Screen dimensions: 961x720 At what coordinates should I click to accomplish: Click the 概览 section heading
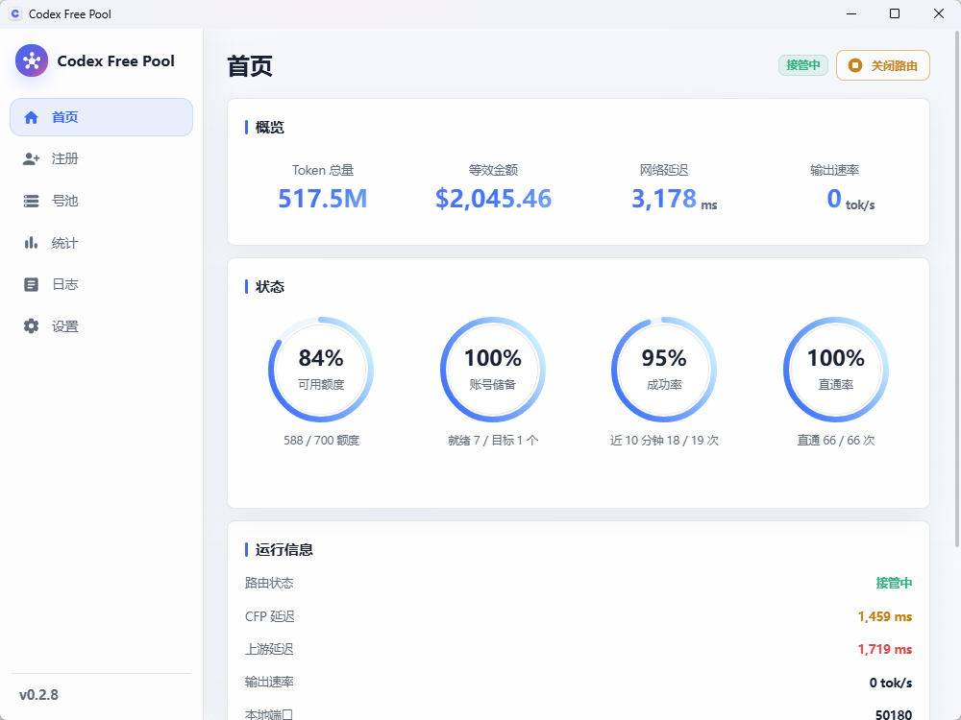coord(270,128)
